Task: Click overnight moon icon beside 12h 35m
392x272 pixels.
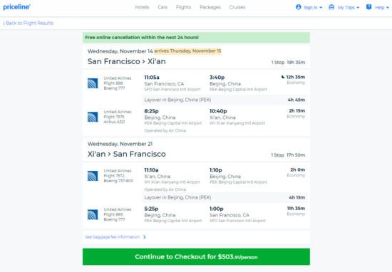Action: coord(283,77)
